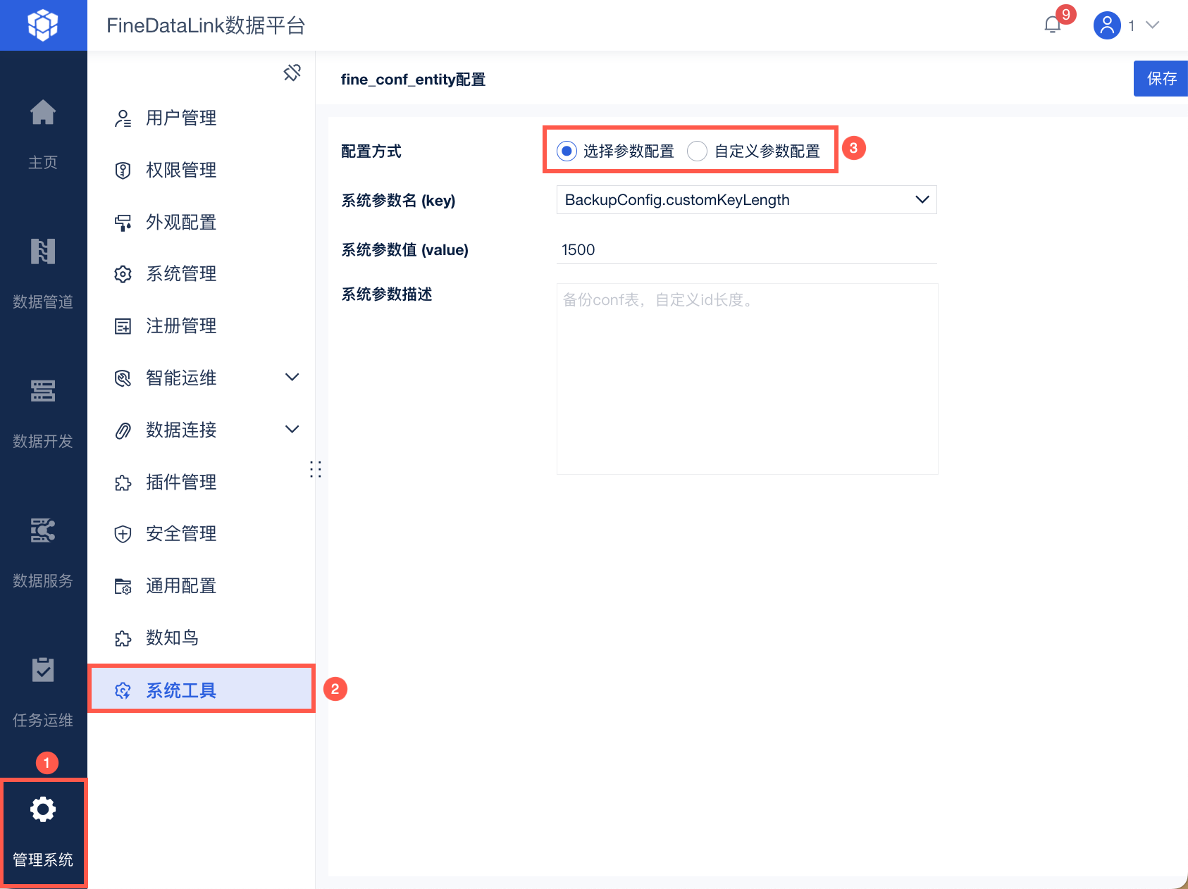The width and height of the screenshot is (1188, 889).
Task: Open the user account dropdown arrow
Action: click(x=1153, y=25)
